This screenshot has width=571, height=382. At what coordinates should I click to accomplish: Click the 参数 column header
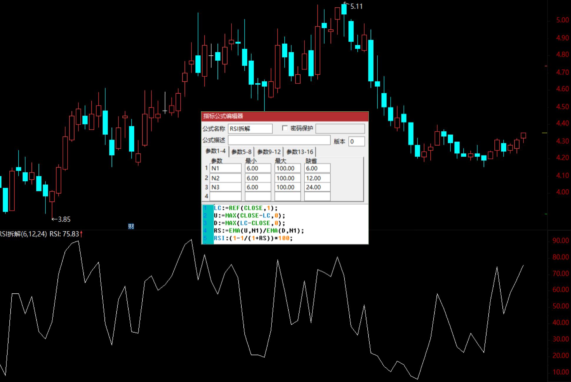(x=217, y=161)
